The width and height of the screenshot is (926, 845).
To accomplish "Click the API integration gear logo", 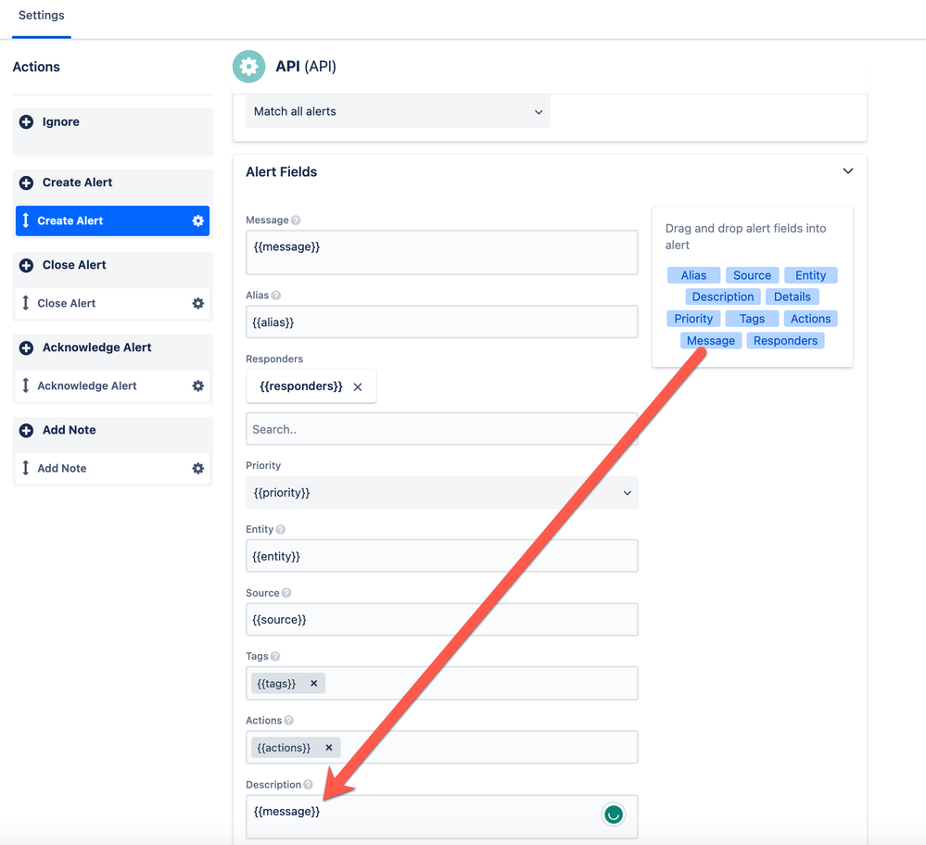I will pyautogui.click(x=248, y=66).
